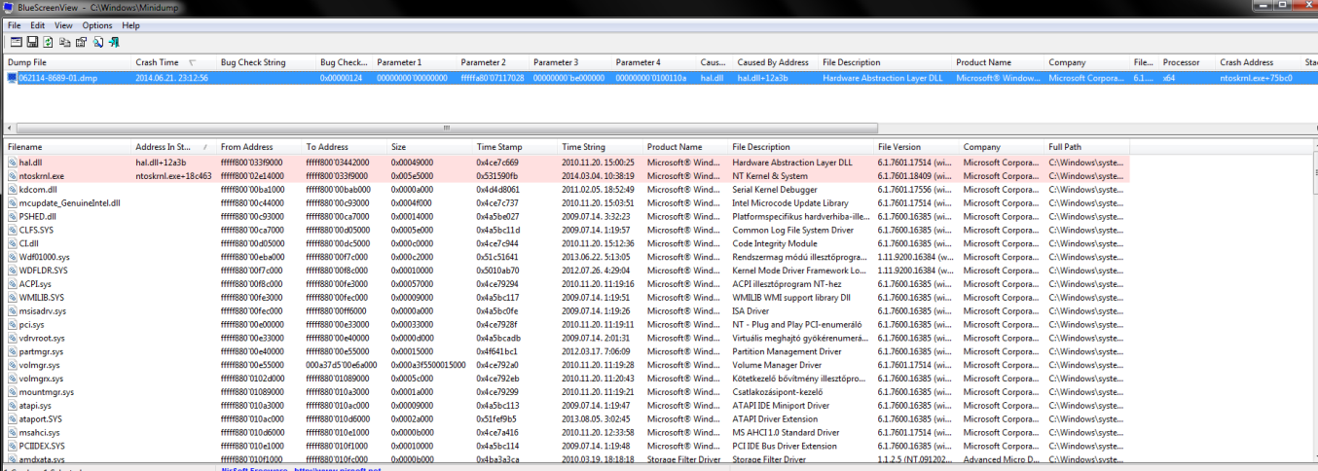Select the 062114-8689-01.dmp dump row
The width and height of the screenshot is (1318, 471).
tap(659, 77)
